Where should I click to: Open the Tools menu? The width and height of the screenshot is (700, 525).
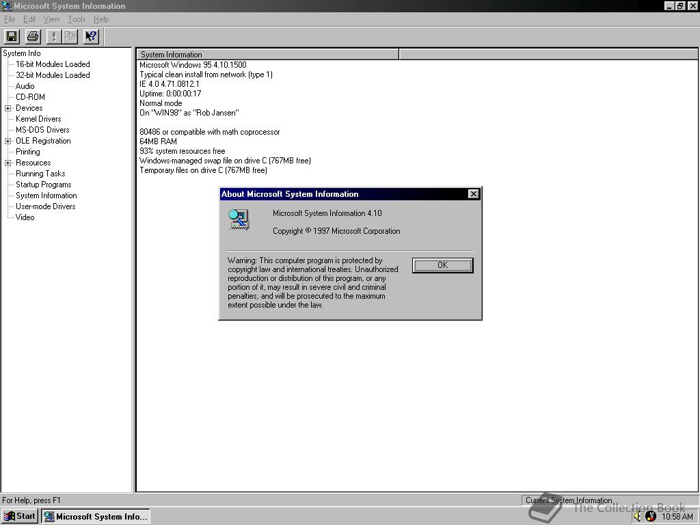pos(77,19)
